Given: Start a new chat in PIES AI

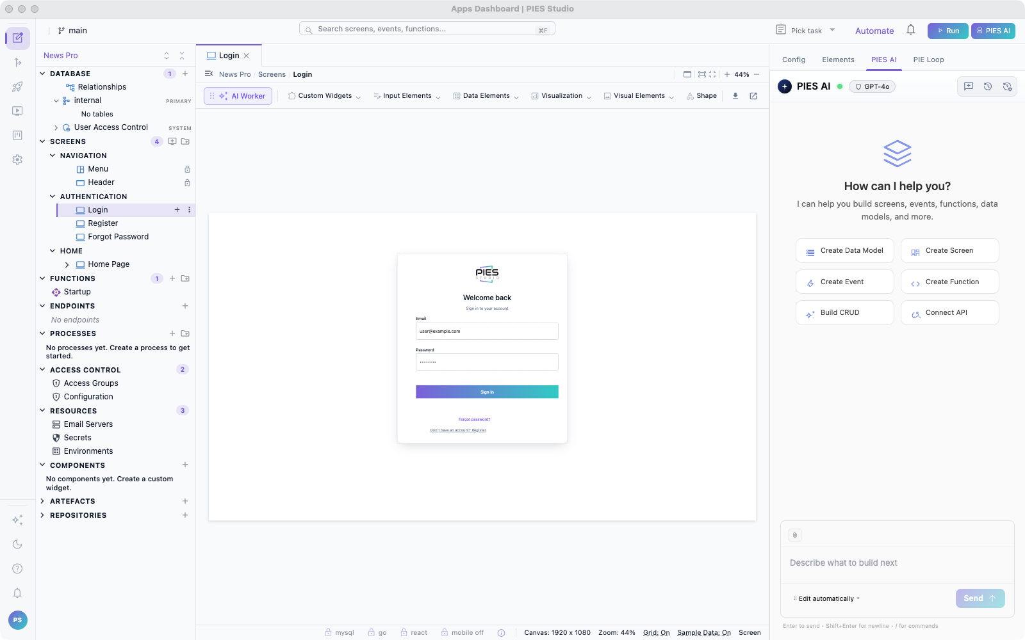Looking at the screenshot, I should [969, 86].
